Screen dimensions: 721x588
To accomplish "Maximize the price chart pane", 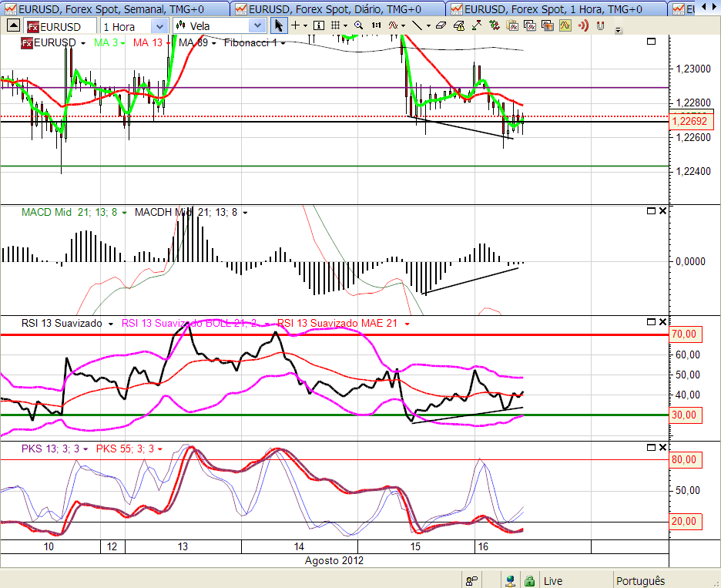I will pos(651,42).
